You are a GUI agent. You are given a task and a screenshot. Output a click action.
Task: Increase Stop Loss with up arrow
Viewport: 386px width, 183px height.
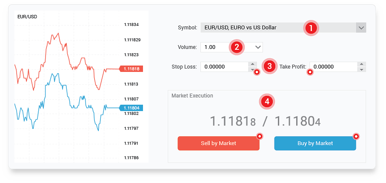pos(252,64)
